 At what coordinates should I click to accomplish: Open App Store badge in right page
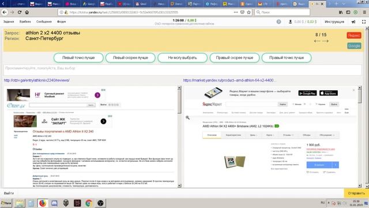(x=329, y=93)
